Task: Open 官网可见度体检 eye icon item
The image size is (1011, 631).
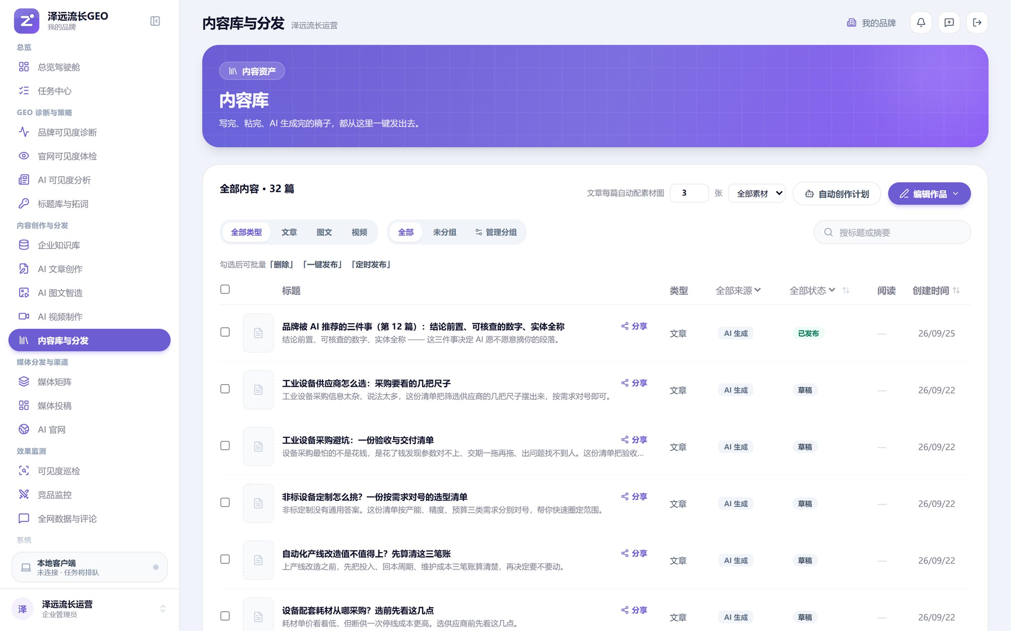Action: (90, 156)
